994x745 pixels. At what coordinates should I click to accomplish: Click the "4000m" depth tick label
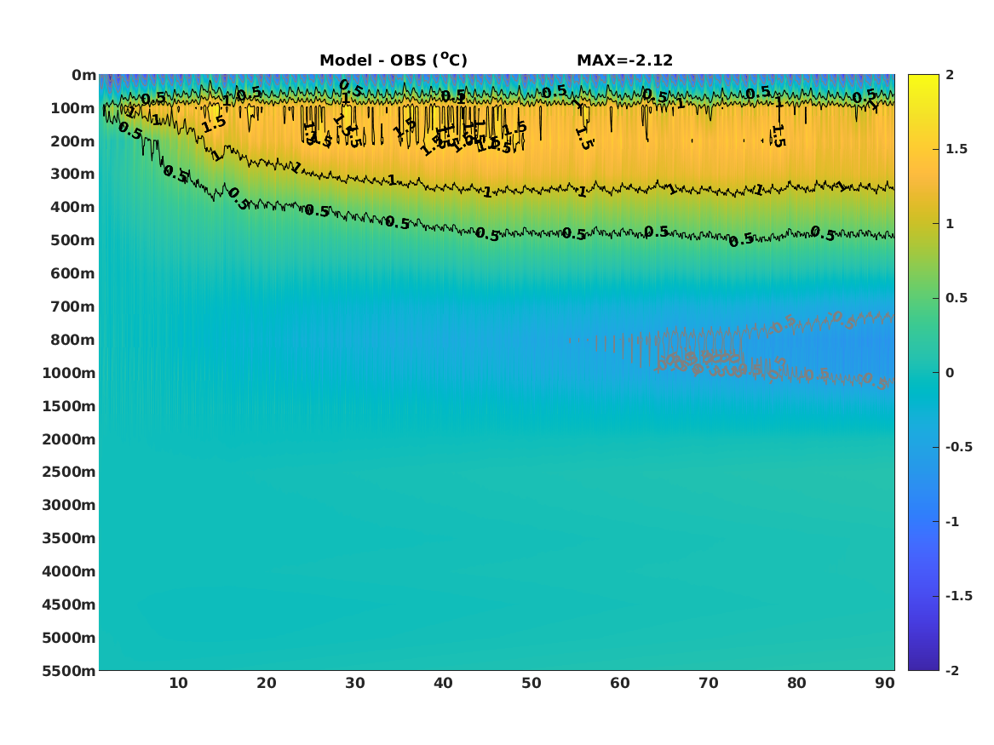point(69,571)
